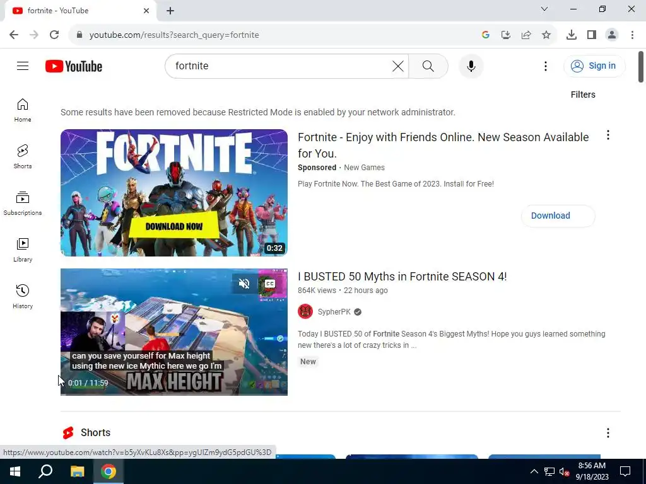The image size is (646, 484).
Task: Click the Shorts shelf heading
Action: 95,432
